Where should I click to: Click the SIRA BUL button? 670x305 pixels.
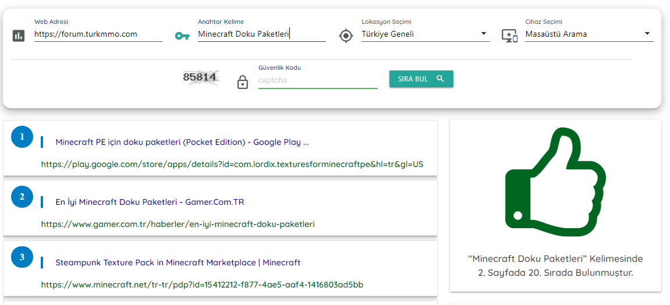tap(421, 79)
